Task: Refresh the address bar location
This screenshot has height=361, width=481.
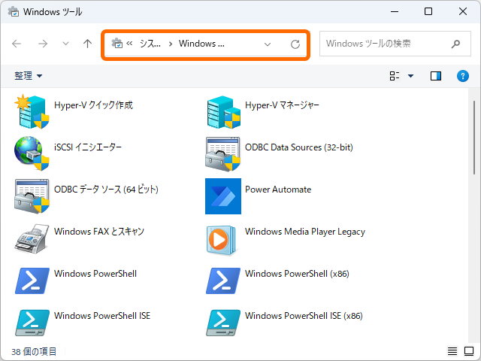Action: click(x=295, y=44)
